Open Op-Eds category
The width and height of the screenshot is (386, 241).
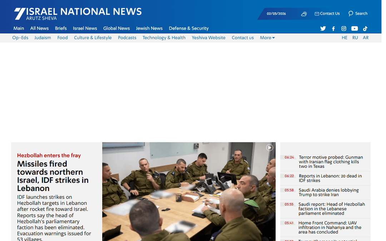click(x=20, y=38)
